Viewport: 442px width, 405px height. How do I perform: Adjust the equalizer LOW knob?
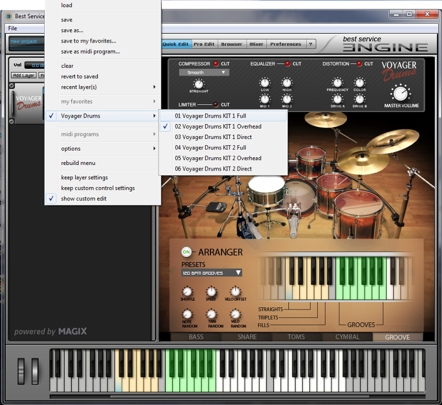click(265, 83)
